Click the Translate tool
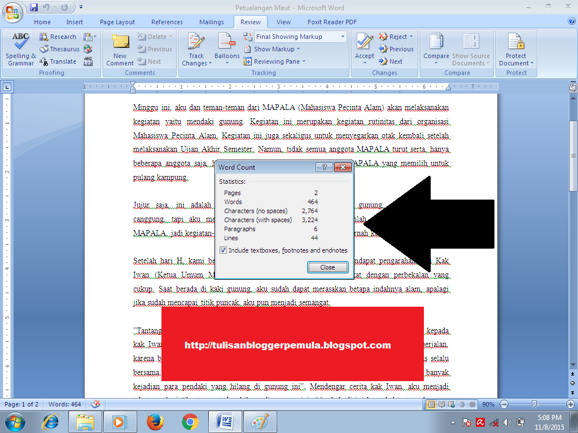The width and height of the screenshot is (578, 433). [x=58, y=61]
